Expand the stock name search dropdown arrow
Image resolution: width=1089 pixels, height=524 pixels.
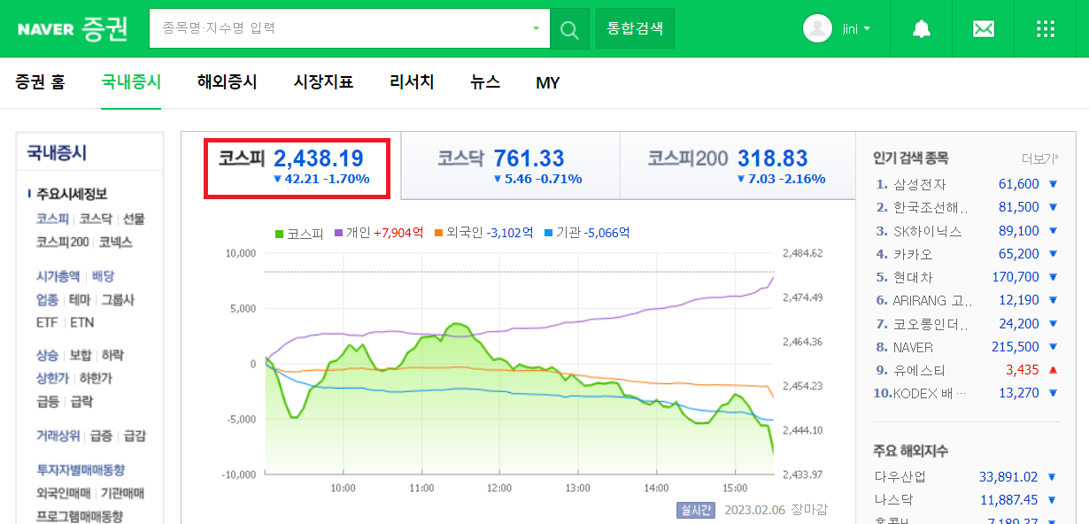click(x=536, y=28)
